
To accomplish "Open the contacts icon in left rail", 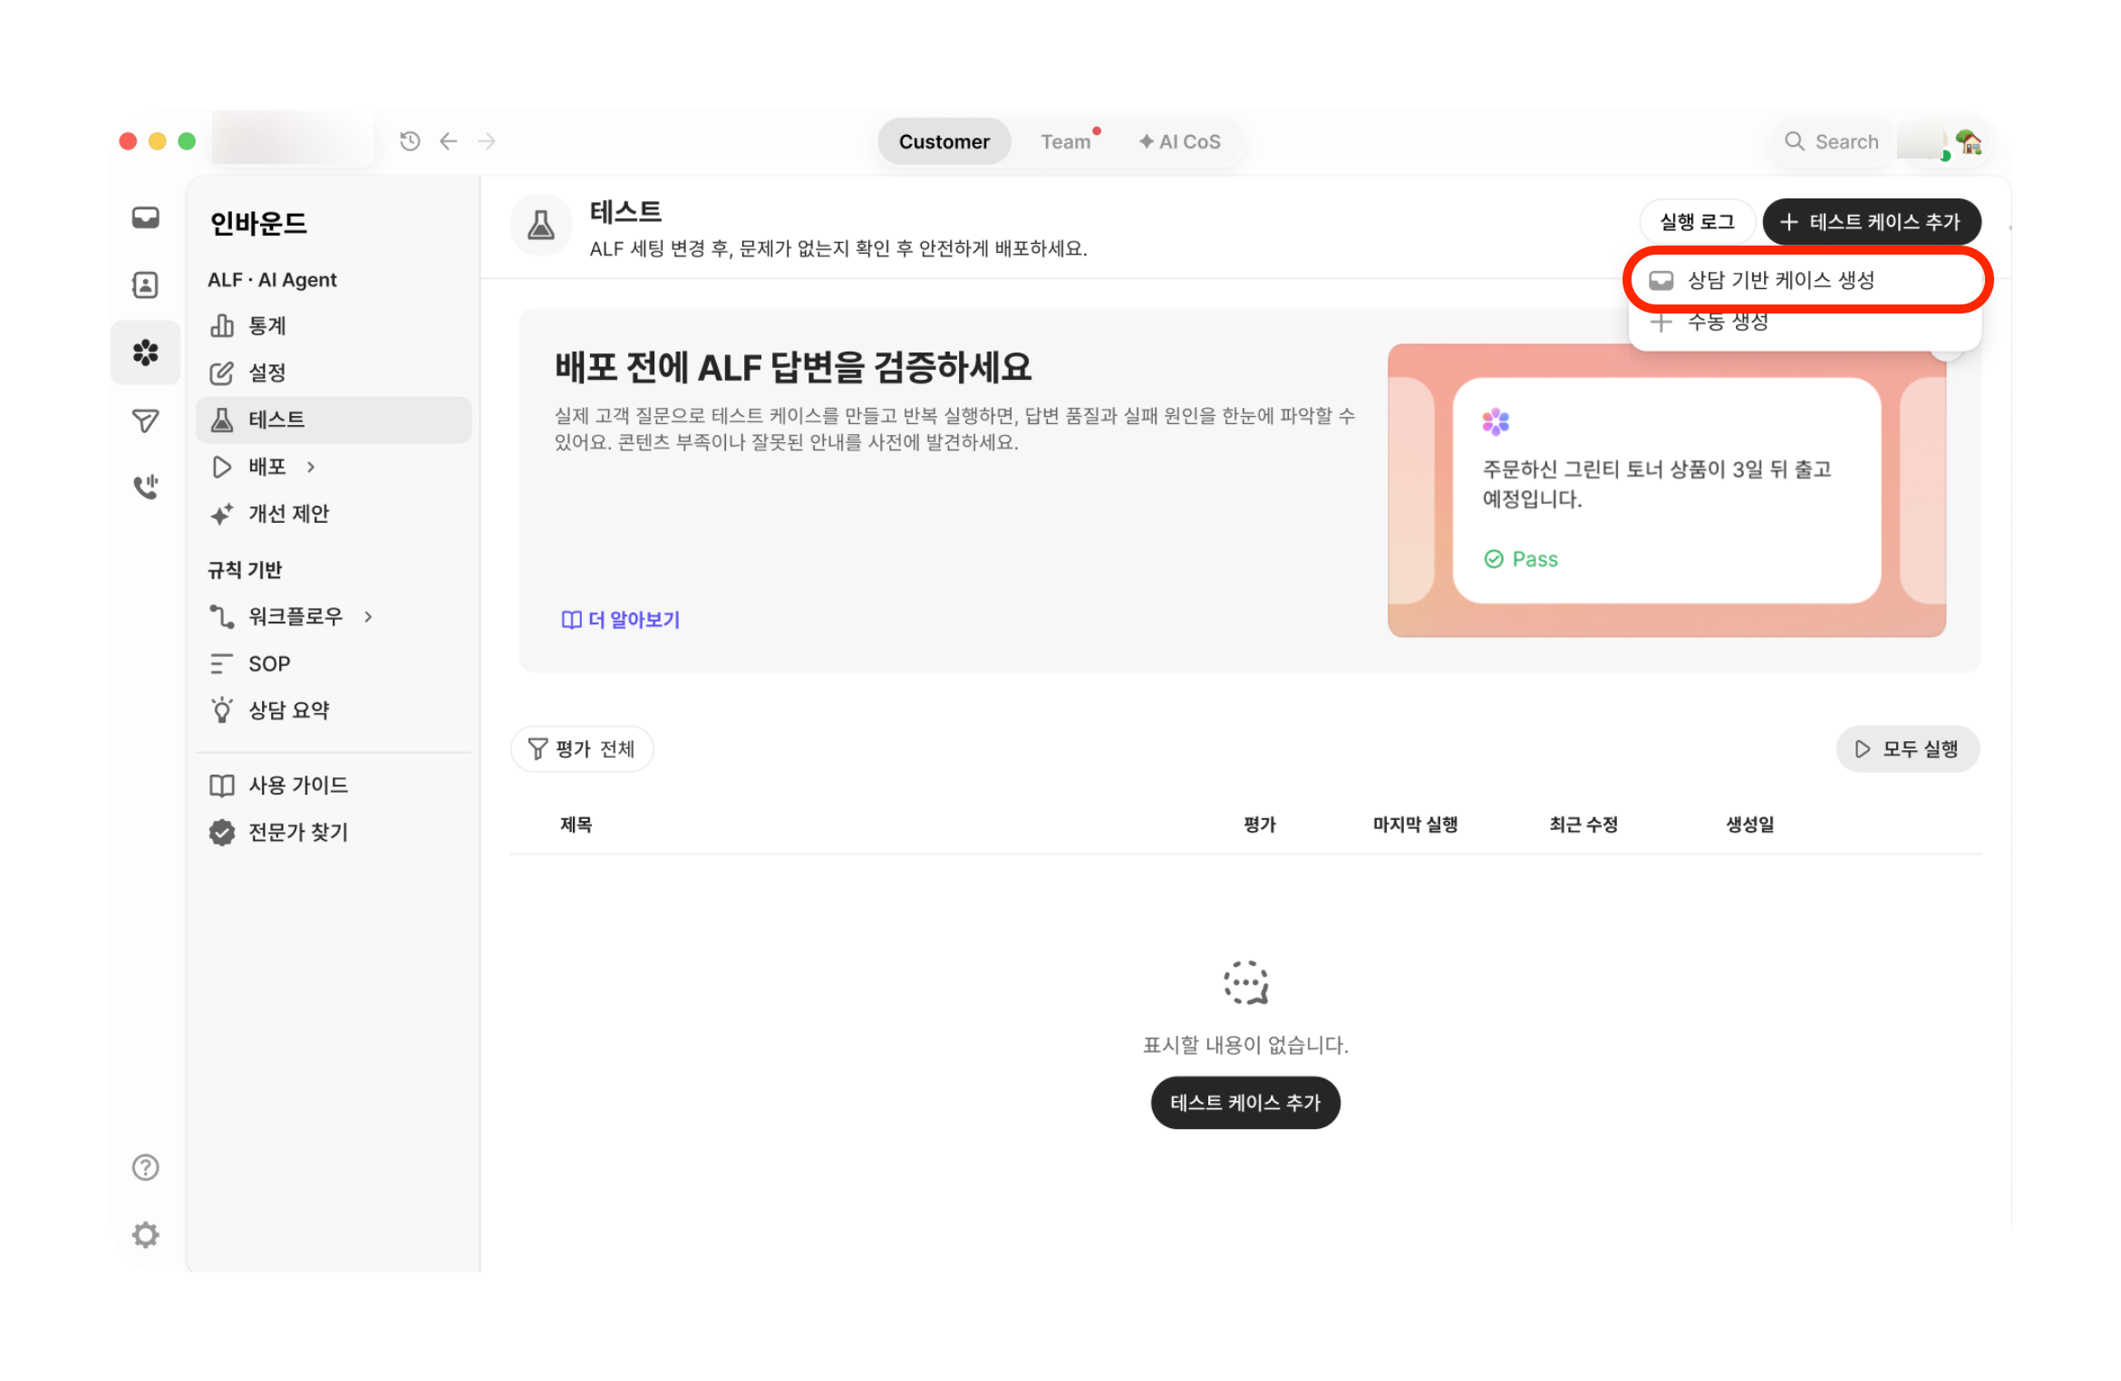I will (145, 285).
